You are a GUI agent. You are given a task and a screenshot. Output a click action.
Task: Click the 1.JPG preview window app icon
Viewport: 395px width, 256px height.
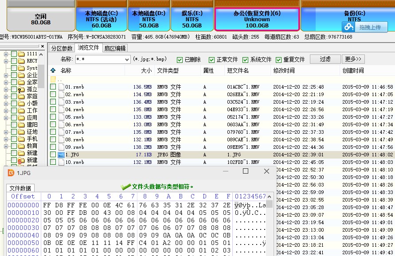click(11, 173)
